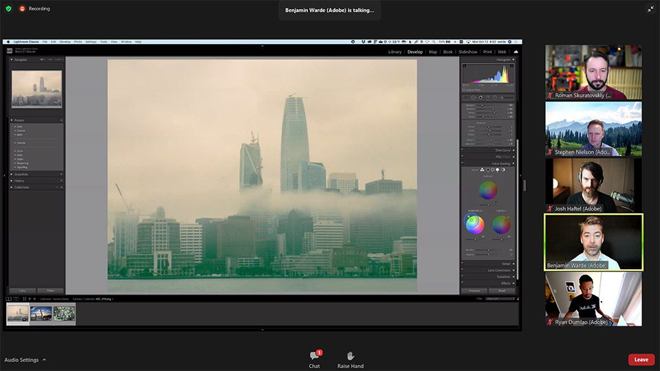Viewport: 660px width, 371px height.
Task: Switch color grading to Highlights view
Action: tap(498, 170)
